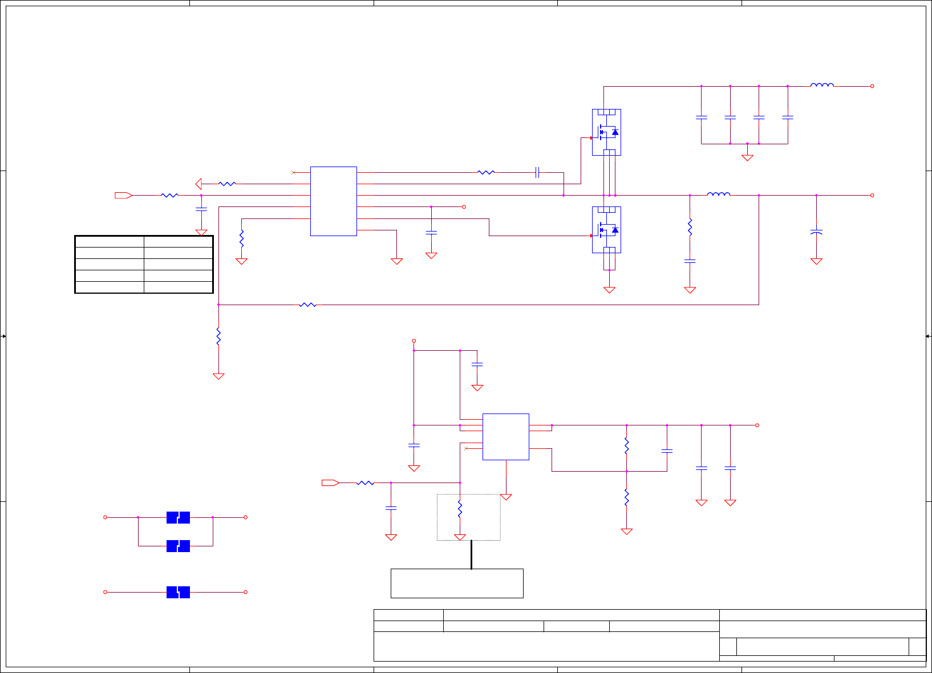Viewport: 932px width, 673px height.
Task: Select the capacitor in series before the upper MOSFET gate
Action: coord(537,172)
